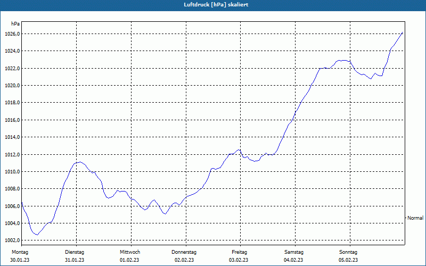Click the 1014,0 axis value
Screen dimensions: 426x266
click(12, 137)
